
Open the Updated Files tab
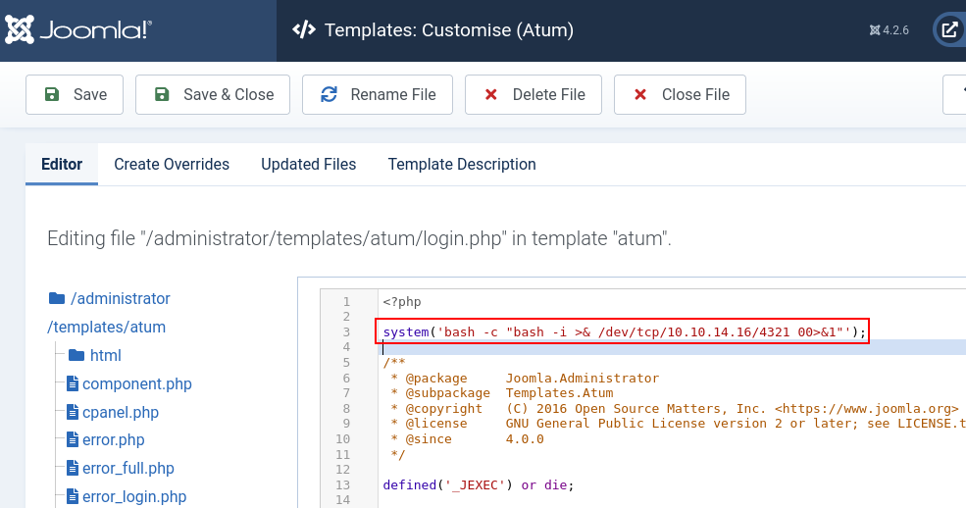point(309,165)
